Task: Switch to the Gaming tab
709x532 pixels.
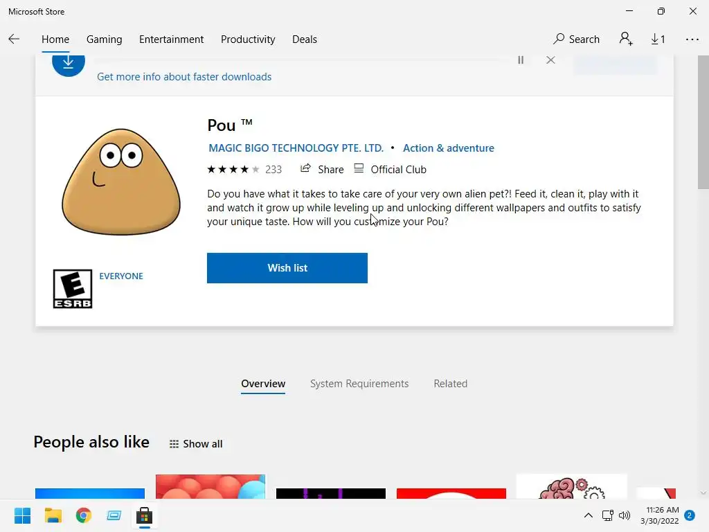Action: (x=104, y=39)
